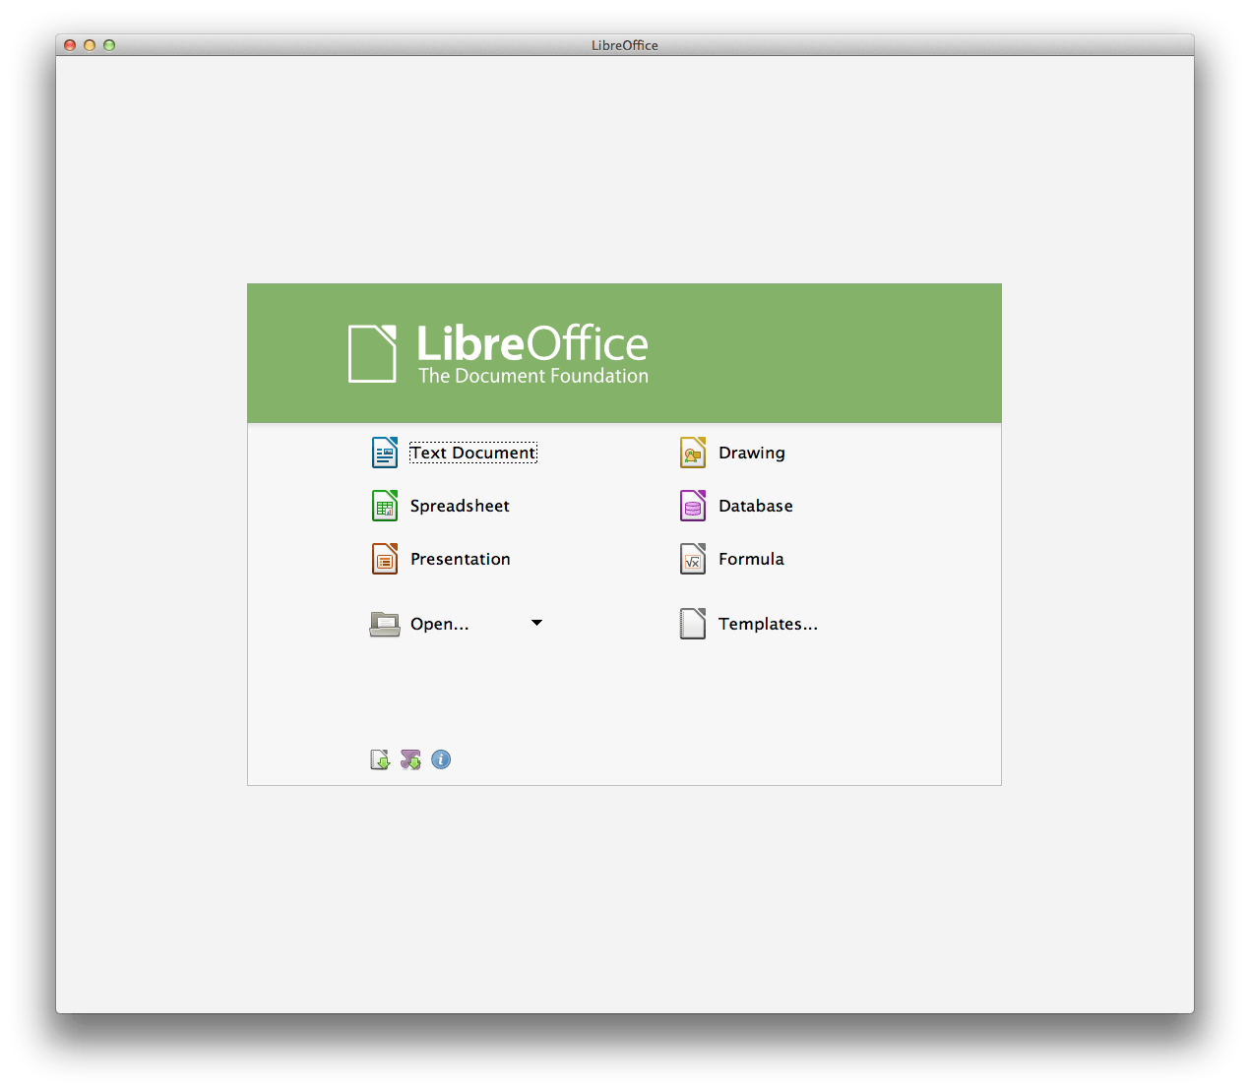Open the Extensions download icon
The image size is (1250, 1091).
pos(410,758)
